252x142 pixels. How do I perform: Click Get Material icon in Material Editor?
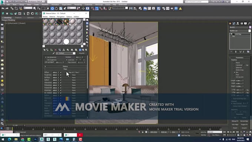(x=44, y=50)
